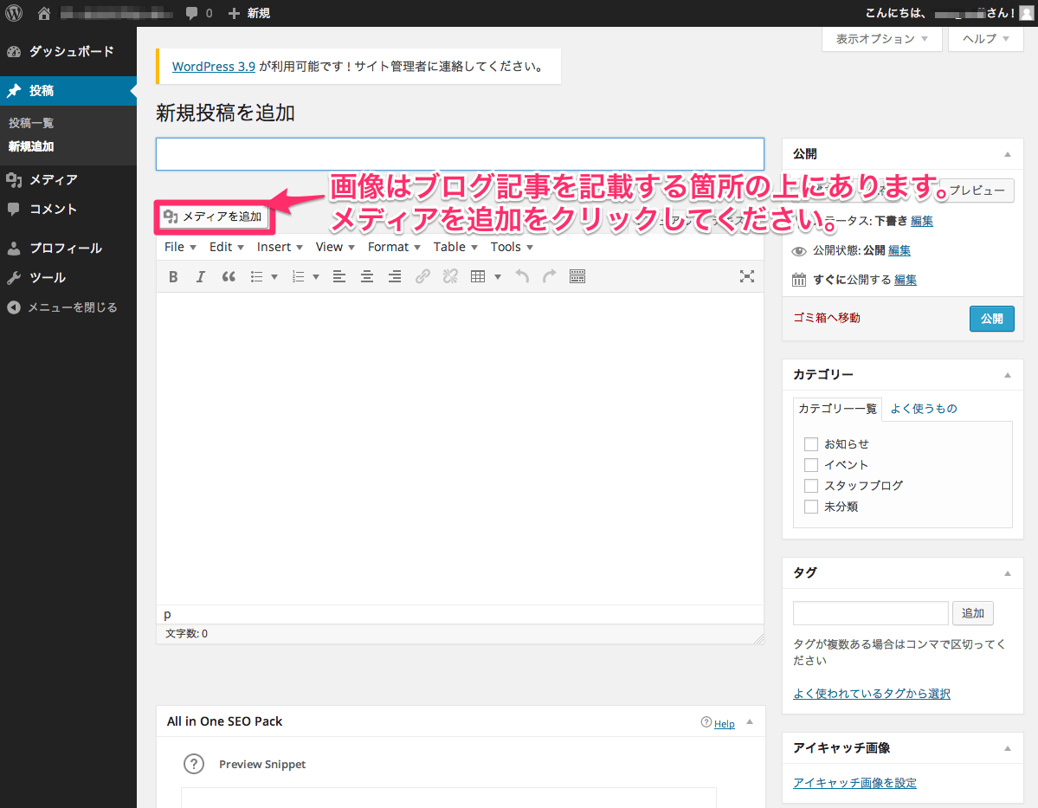Viewport: 1038px width, 808px height.
Task: Open the File menu dropdown
Action: (x=180, y=247)
